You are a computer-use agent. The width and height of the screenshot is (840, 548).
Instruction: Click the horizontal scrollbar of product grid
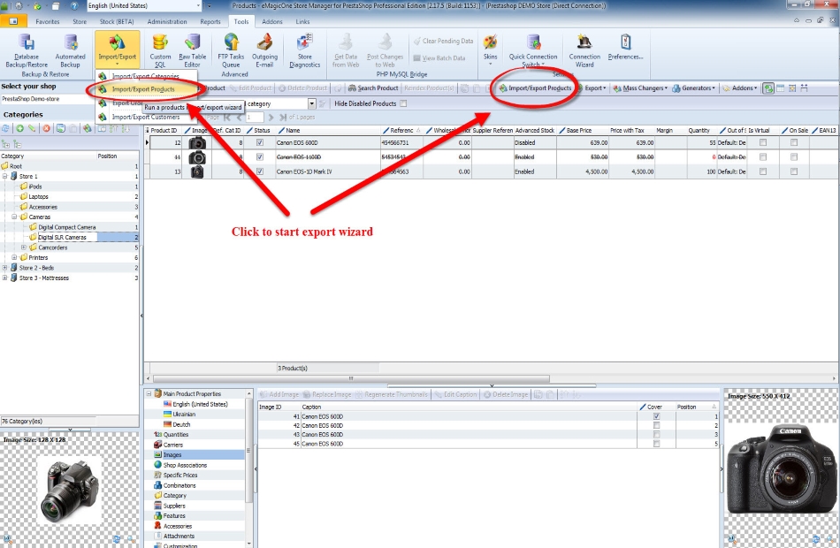point(351,378)
